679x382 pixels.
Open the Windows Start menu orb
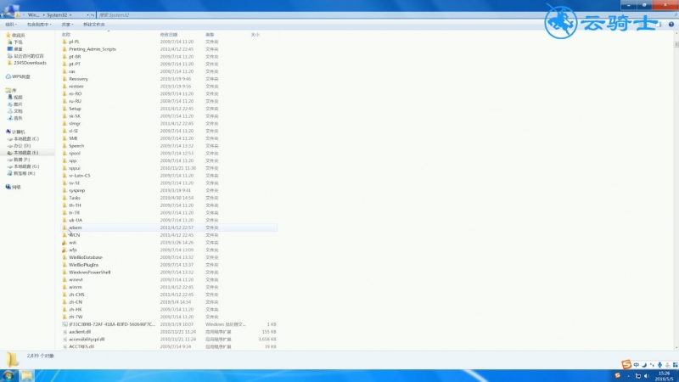click(8, 375)
